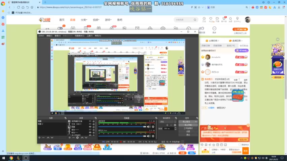Image resolution: width=287 pixels, height=161 pixels.
Task: Open Douyu user avatar in header
Action: point(248,20)
